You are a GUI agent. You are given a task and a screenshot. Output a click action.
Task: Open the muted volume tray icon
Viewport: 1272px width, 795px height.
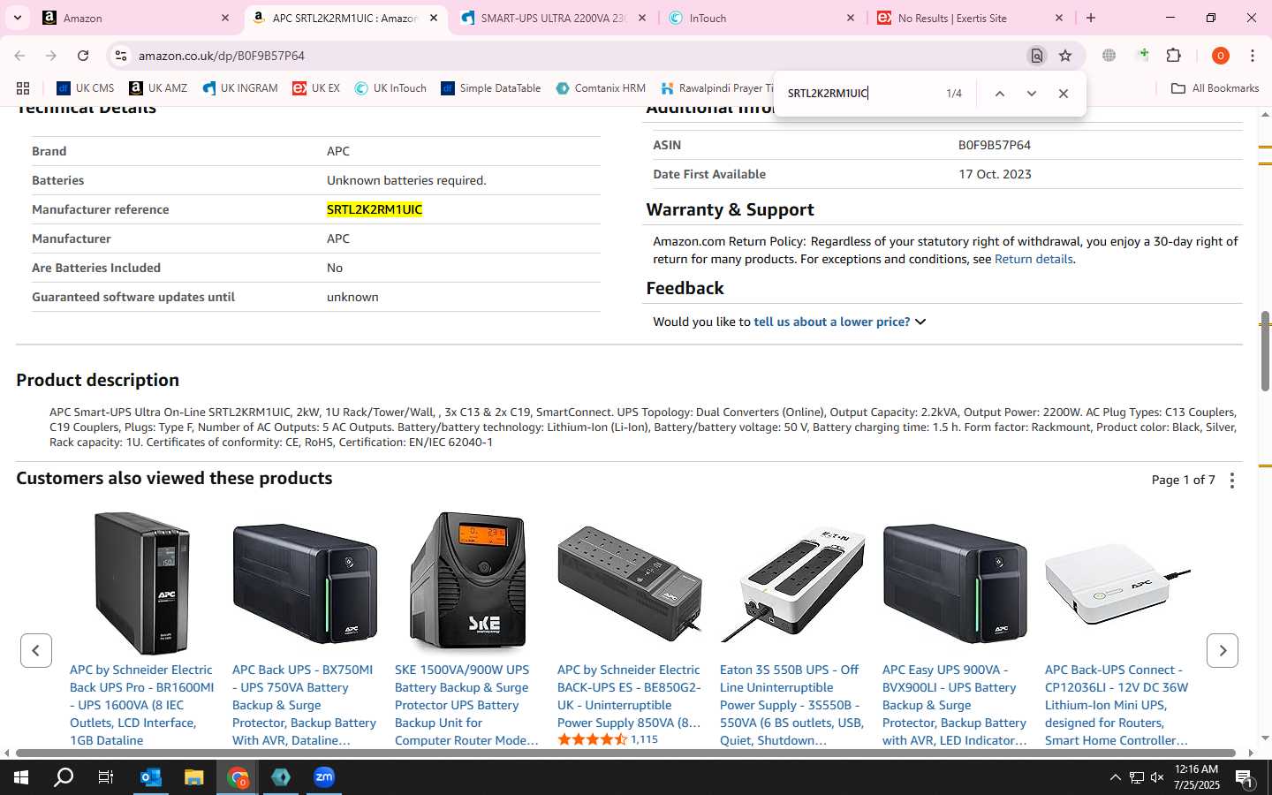tap(1157, 777)
